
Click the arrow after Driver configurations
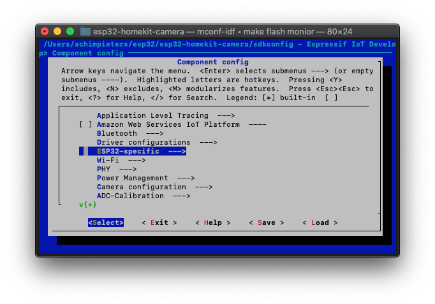(x=209, y=142)
